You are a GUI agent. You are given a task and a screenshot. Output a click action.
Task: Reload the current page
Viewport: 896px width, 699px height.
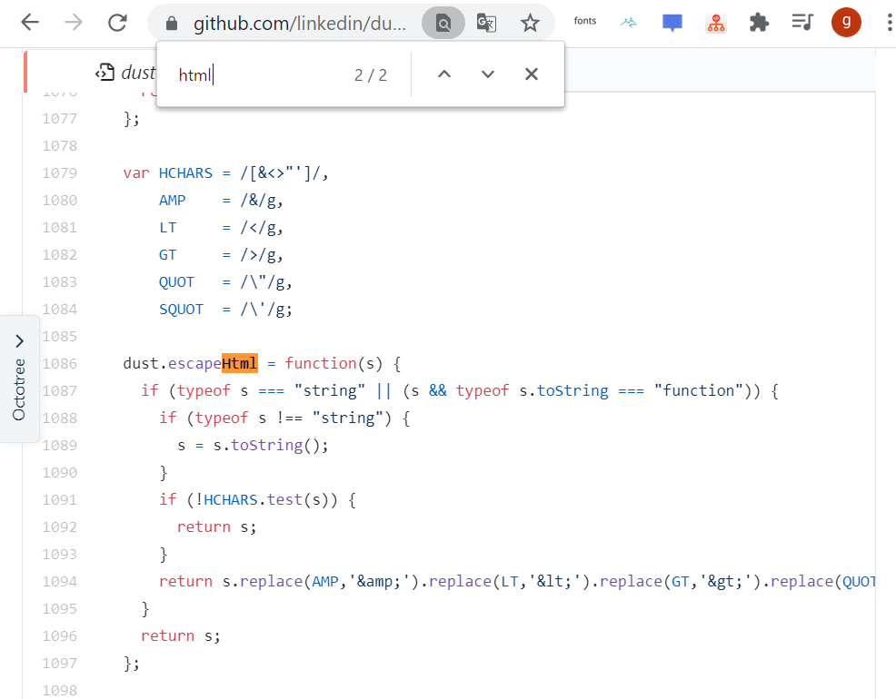117,23
